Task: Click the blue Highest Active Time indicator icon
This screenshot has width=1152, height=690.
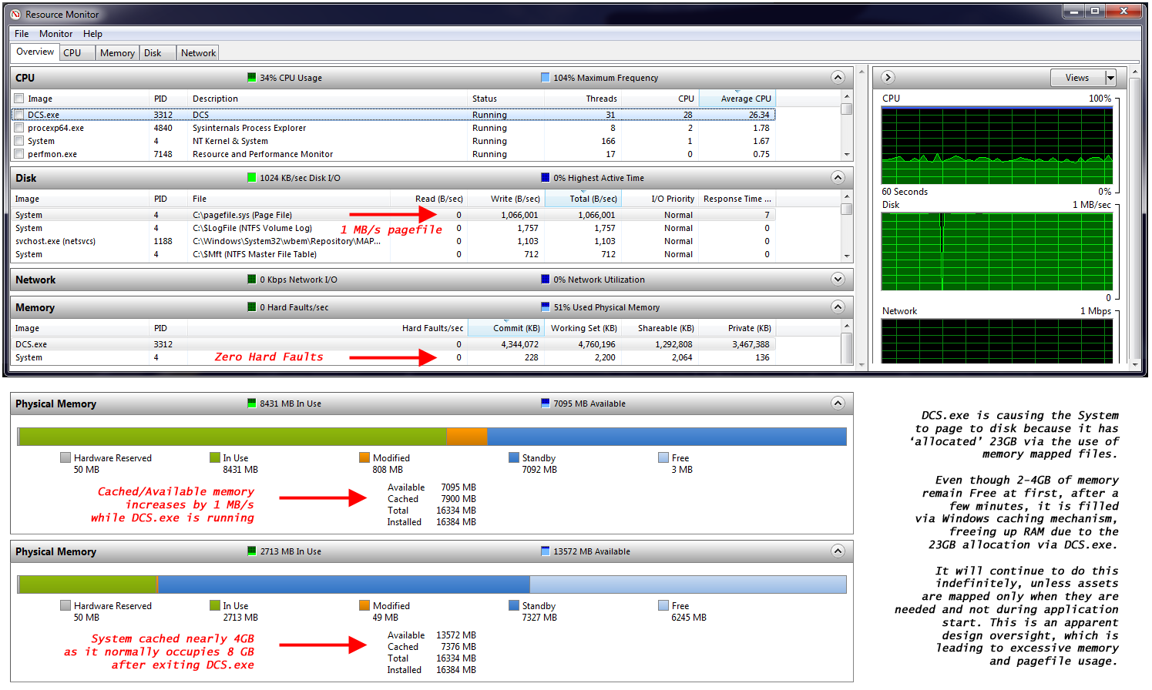Action: (546, 178)
